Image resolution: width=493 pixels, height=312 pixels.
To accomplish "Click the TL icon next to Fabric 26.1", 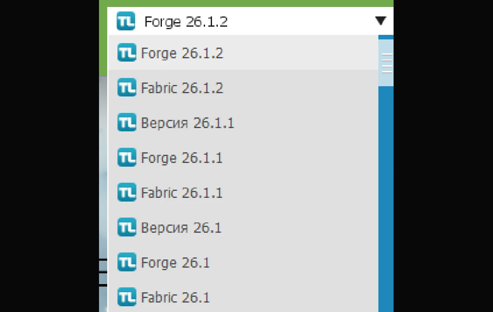I will pos(127,297).
